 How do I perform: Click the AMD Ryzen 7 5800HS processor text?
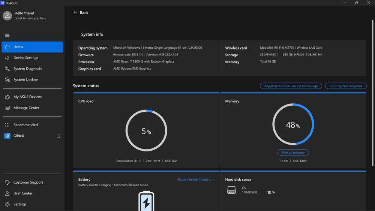(x=144, y=62)
